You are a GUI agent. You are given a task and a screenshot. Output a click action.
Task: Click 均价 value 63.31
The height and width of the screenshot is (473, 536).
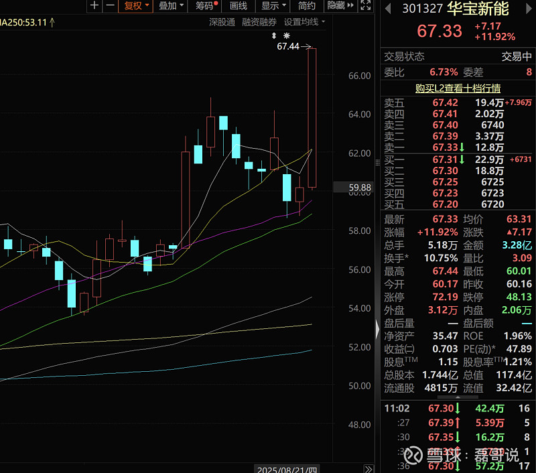(x=519, y=219)
